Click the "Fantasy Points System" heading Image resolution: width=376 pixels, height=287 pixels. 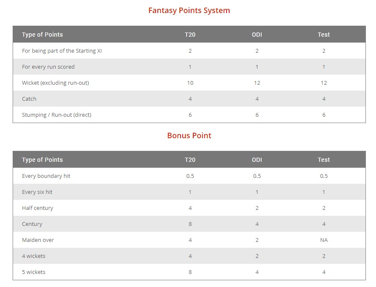point(189,11)
